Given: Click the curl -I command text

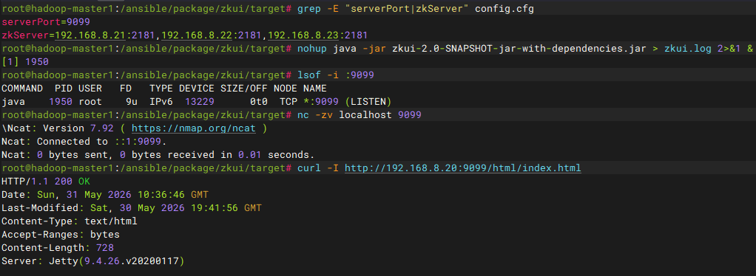Looking at the screenshot, I should click(318, 168).
